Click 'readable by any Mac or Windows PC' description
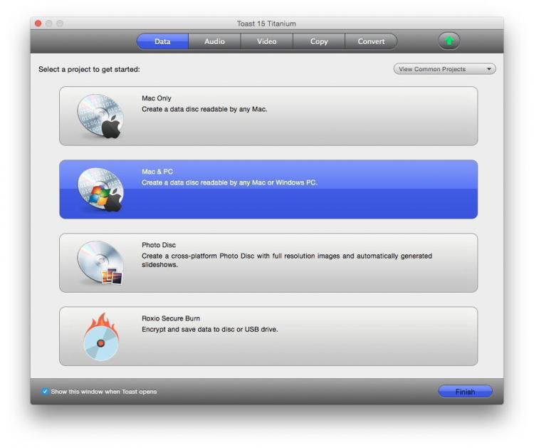The height and width of the screenshot is (448, 534). click(x=229, y=182)
